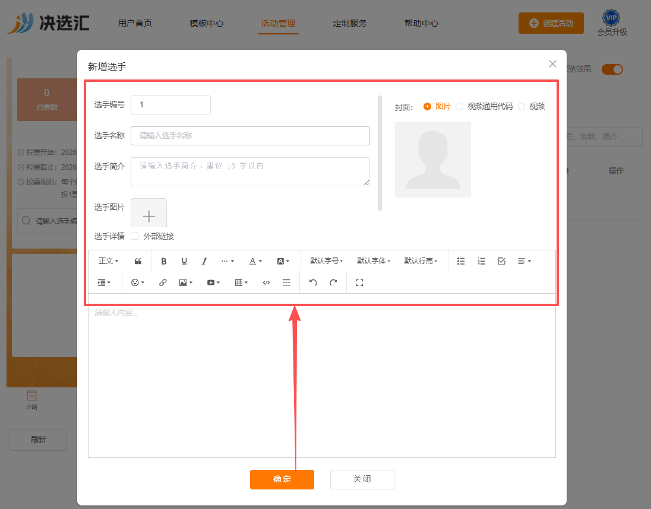651x509 pixels.
Task: Check the 外部链接 checkbox
Action: (x=134, y=236)
